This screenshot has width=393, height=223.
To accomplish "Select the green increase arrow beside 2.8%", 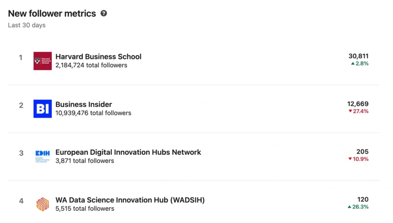I will coord(353,64).
